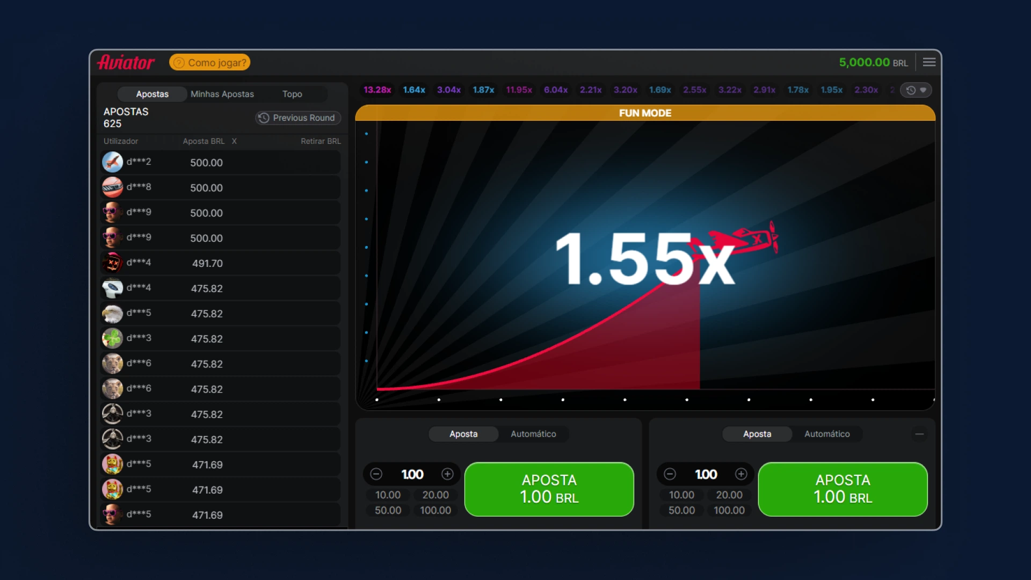Switch left panel to Automático mode
This screenshot has width=1031, height=580.
(533, 434)
